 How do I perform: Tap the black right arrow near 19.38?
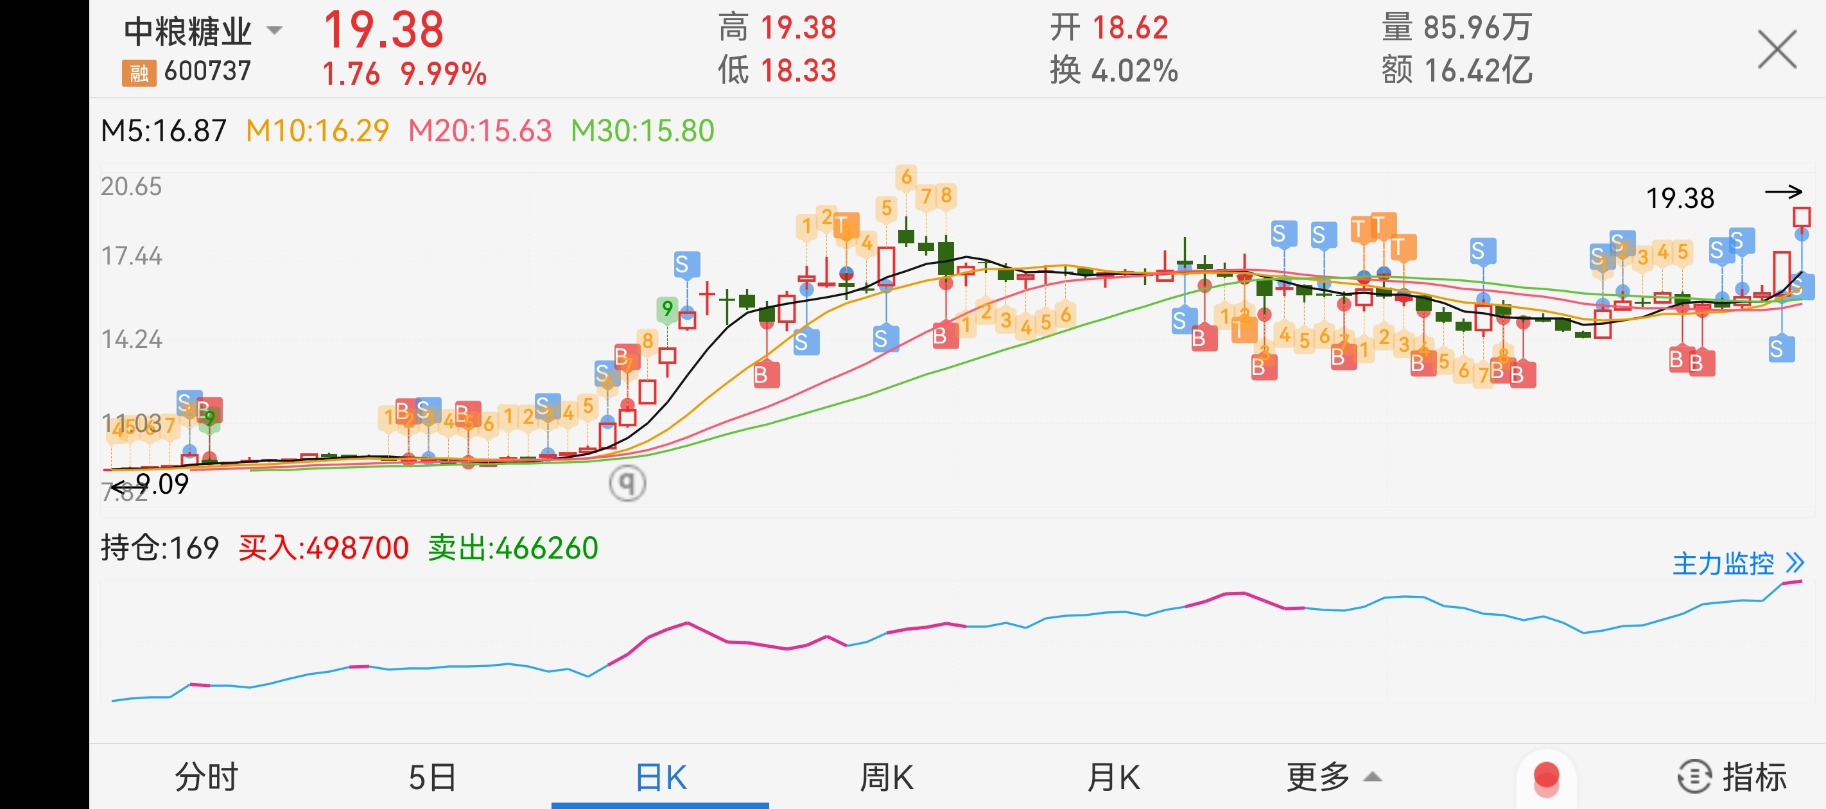(x=1783, y=191)
